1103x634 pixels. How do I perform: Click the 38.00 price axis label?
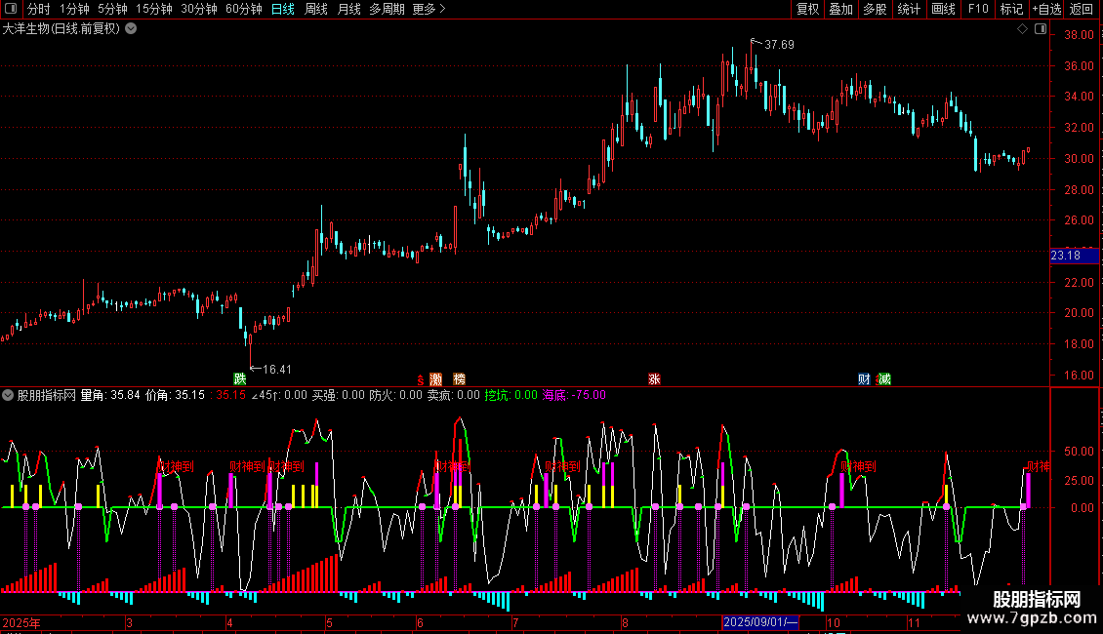point(1079,35)
